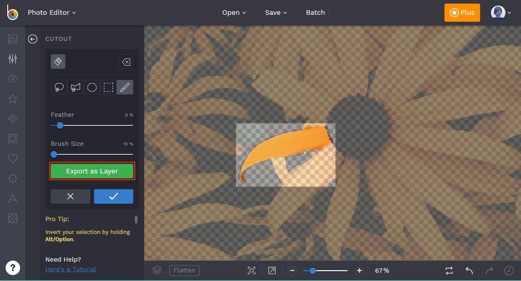This screenshot has width=521, height=281.
Task: Open the Graphics heart sidebar icon
Action: 13,158
